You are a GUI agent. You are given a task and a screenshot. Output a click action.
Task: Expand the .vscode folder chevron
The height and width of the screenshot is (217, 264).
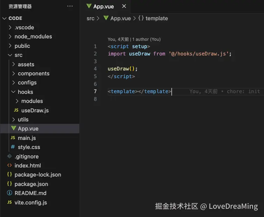10,27
